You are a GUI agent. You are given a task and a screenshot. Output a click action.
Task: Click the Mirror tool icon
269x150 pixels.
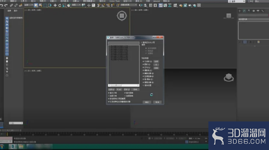point(141,6)
